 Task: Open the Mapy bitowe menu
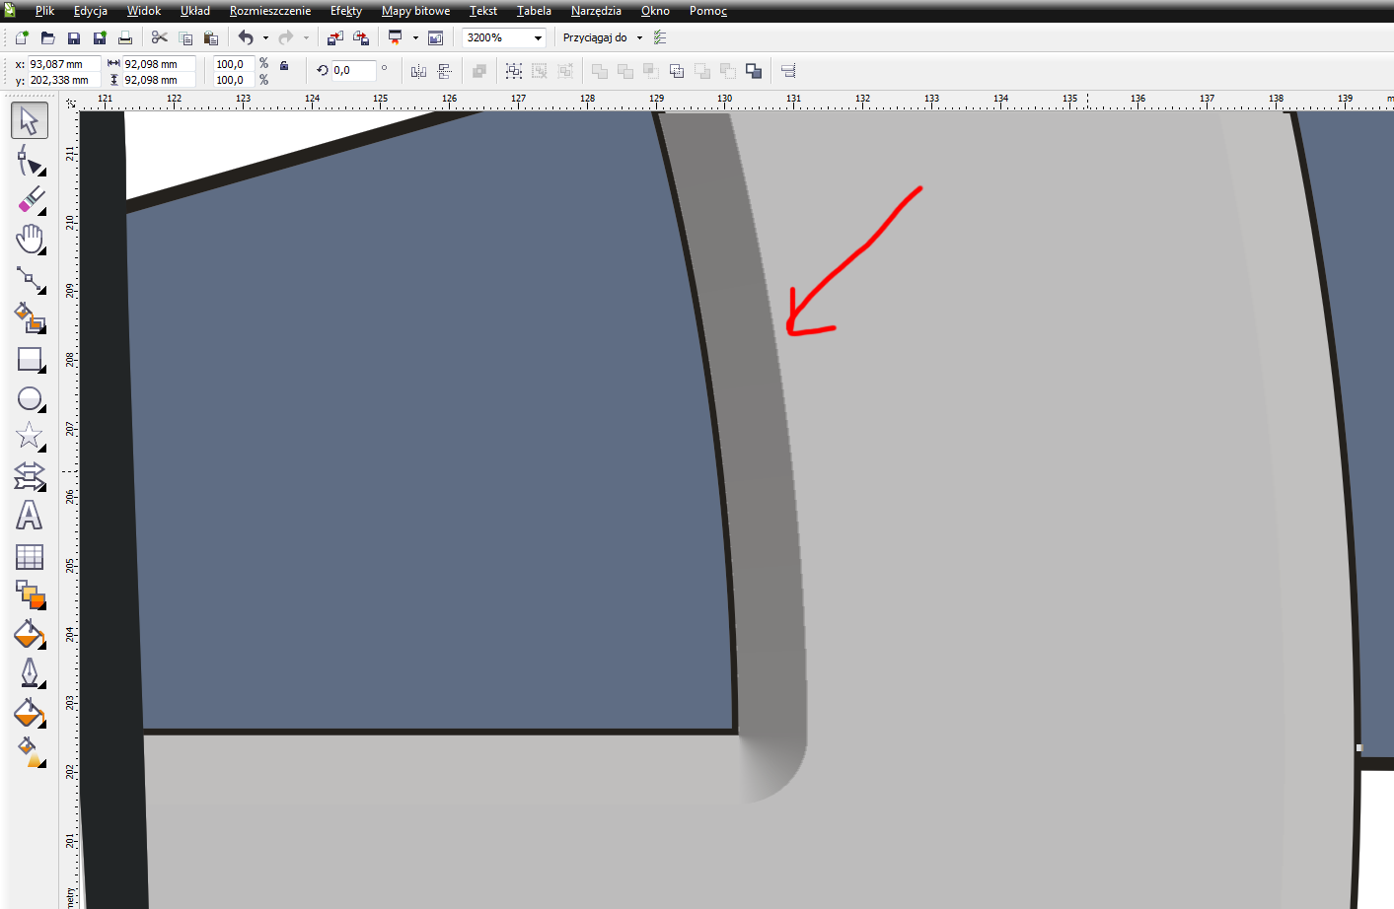tap(415, 11)
